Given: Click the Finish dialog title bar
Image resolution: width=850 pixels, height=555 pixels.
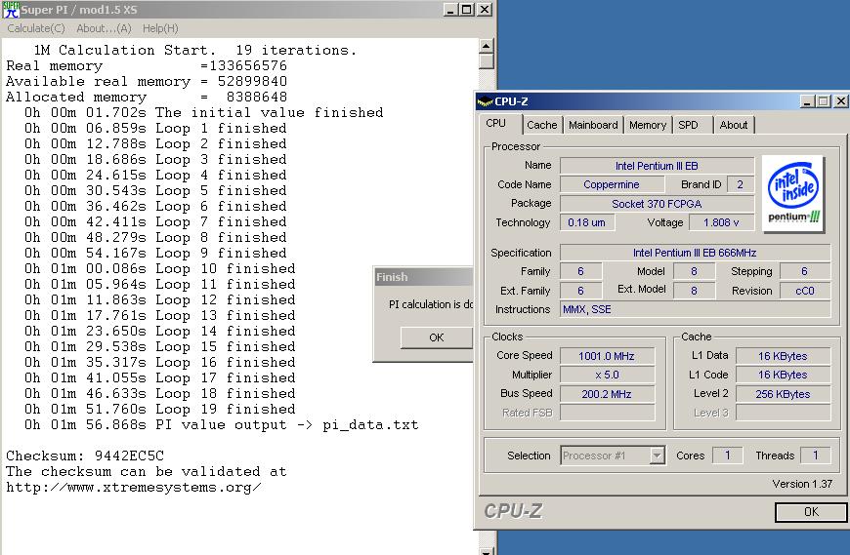Looking at the screenshot, I should tap(423, 277).
